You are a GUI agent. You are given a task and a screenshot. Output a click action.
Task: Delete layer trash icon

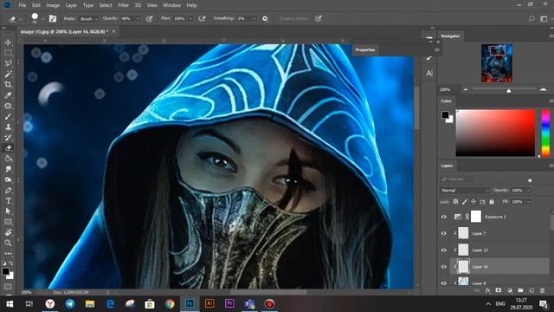543,290
